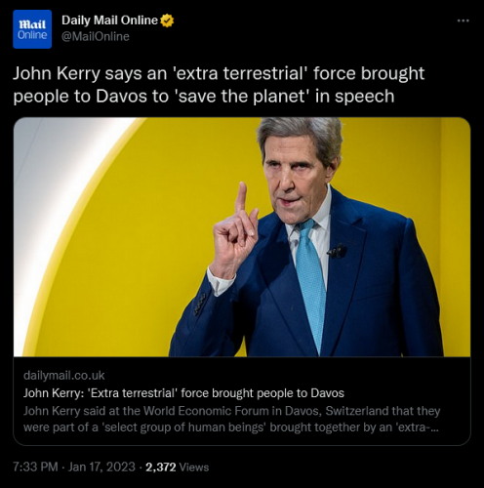
Task: Select the tweet text about 'extra terrestrial' force
Action: (219, 85)
